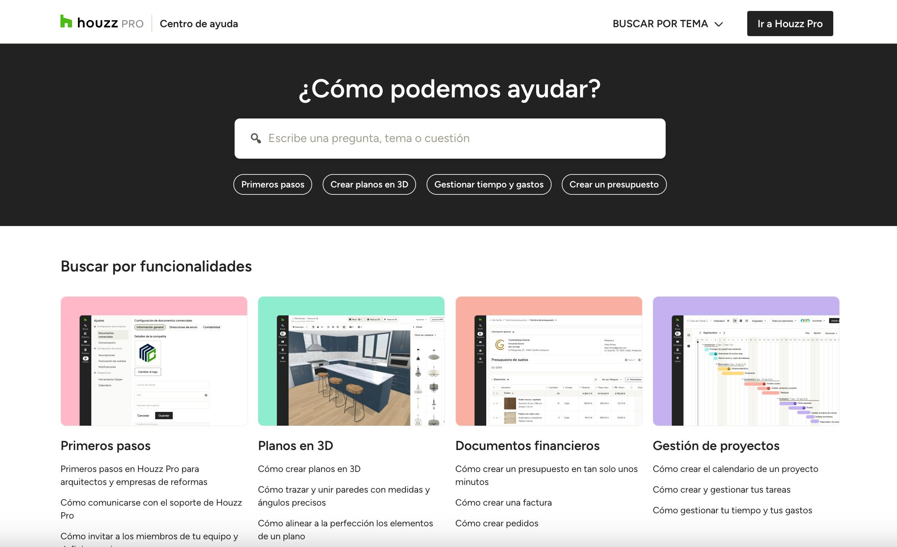The width and height of the screenshot is (897, 547).
Task: Open Cómo crear una factura article
Action: pos(503,502)
